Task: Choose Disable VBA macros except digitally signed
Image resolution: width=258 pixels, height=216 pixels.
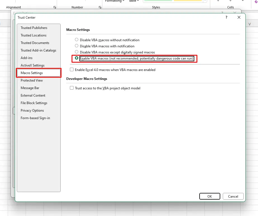Action: pyautogui.click(x=77, y=52)
